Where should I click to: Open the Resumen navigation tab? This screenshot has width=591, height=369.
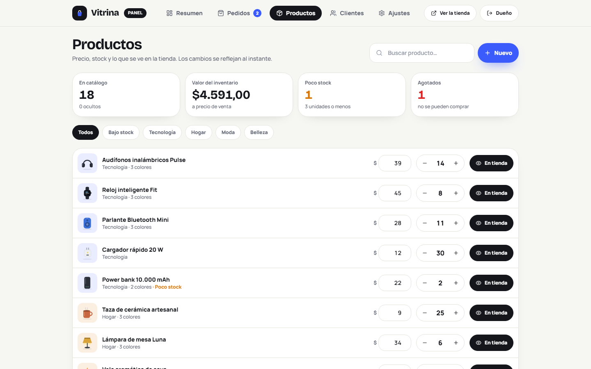184,13
